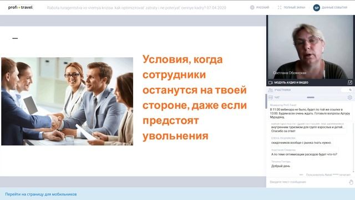The height and width of the screenshot is (200, 355).
Task: Open chat settings gear icon
Action: click(x=350, y=98)
